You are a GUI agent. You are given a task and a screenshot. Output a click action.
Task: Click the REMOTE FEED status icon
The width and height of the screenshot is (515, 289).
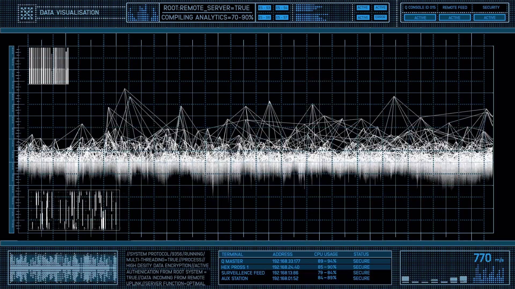(455, 18)
